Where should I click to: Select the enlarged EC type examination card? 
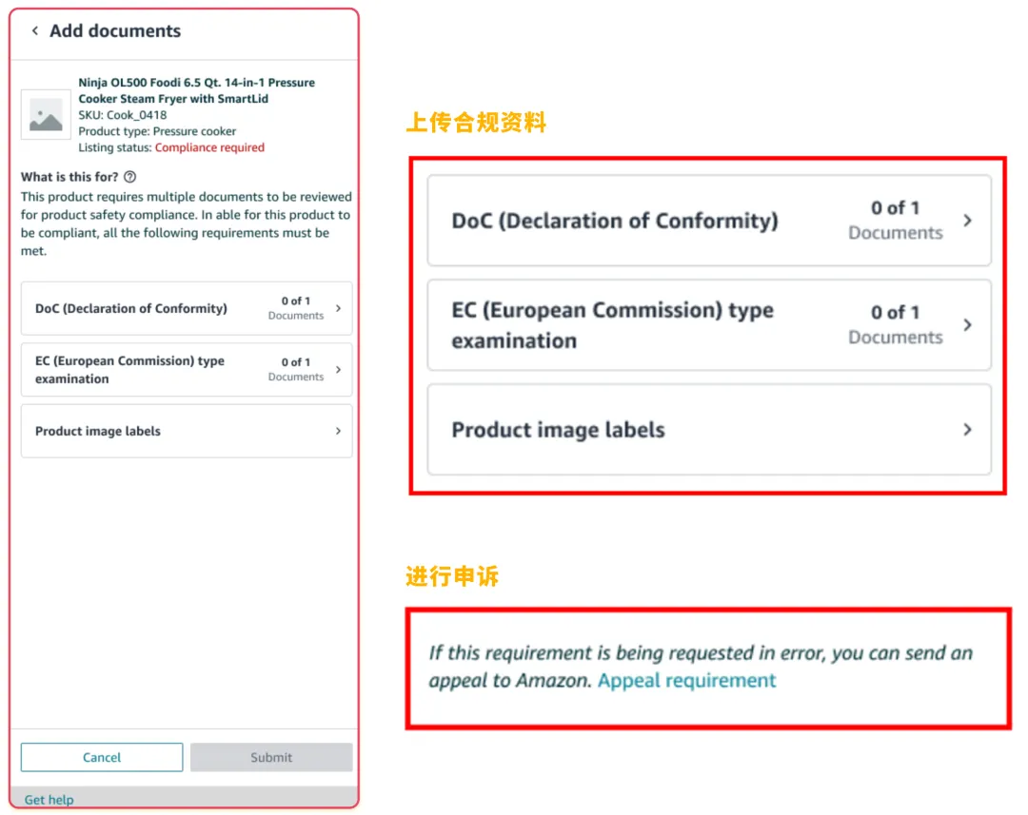pyautogui.click(x=709, y=325)
